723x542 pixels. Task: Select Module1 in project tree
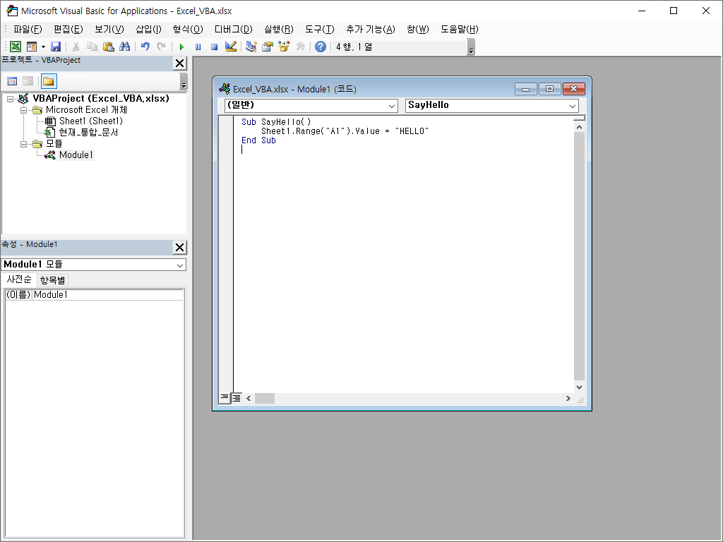click(x=76, y=155)
